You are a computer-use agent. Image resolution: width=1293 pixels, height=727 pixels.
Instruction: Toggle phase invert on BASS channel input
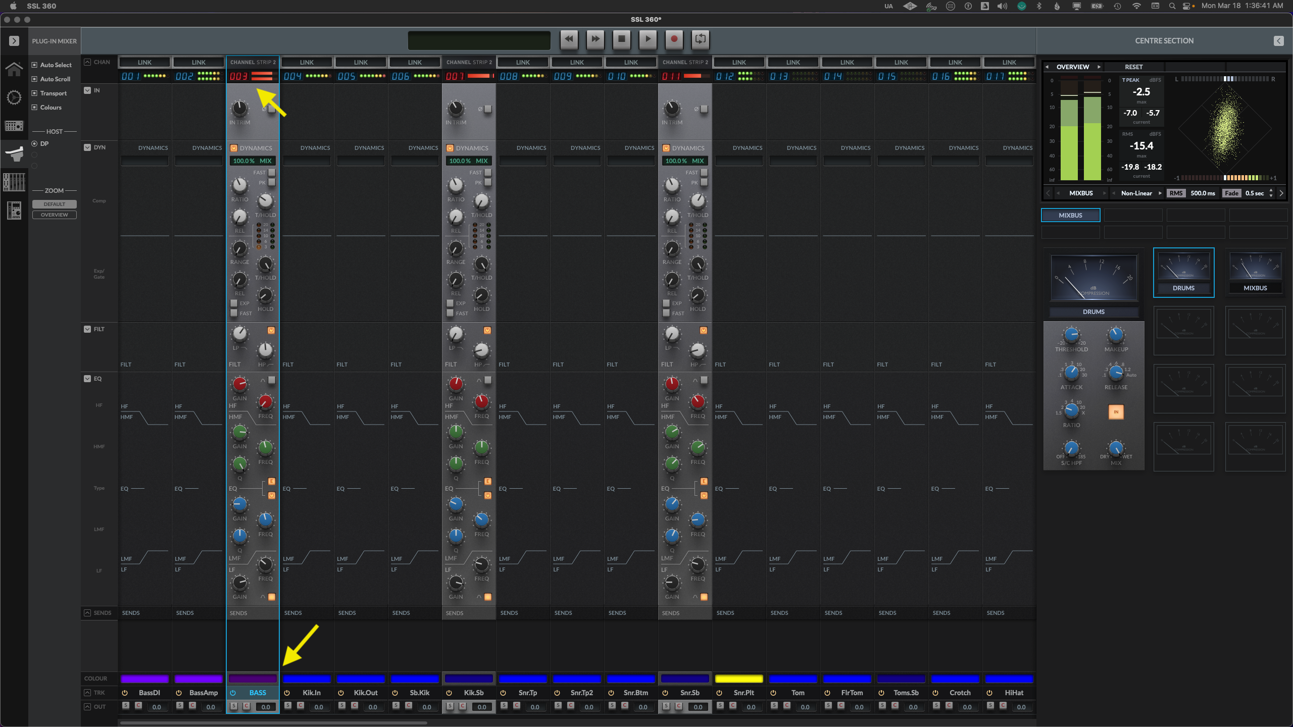point(272,109)
